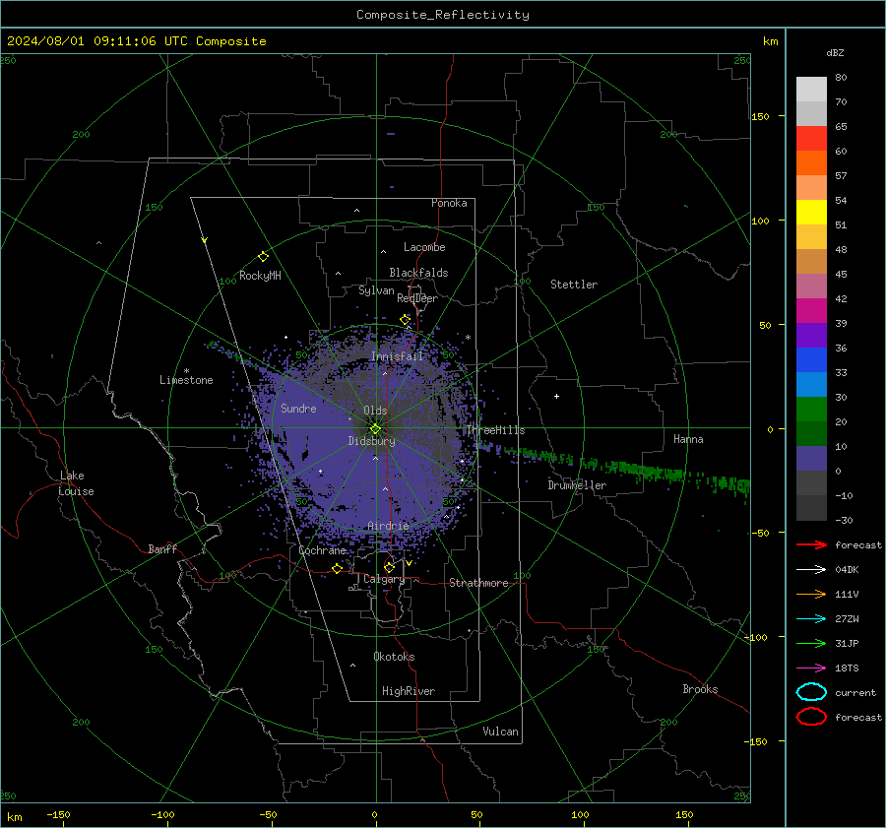Viewport: 886px width, 828px height.
Task: Select the HighRiver label
Action: pyautogui.click(x=409, y=691)
